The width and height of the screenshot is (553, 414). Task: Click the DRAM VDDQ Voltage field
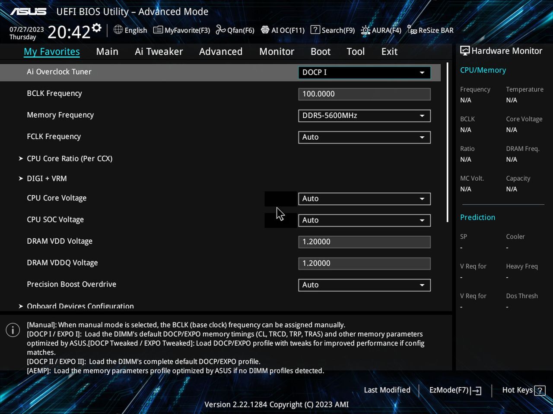364,263
